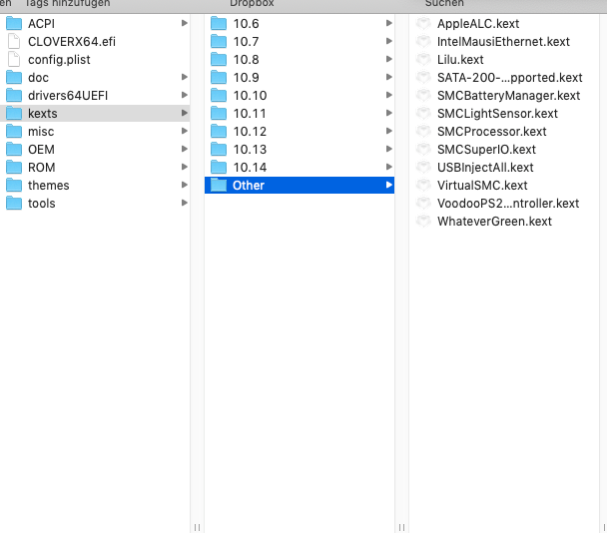Grab the first column resize handle
The width and height of the screenshot is (607, 533).
point(197,527)
